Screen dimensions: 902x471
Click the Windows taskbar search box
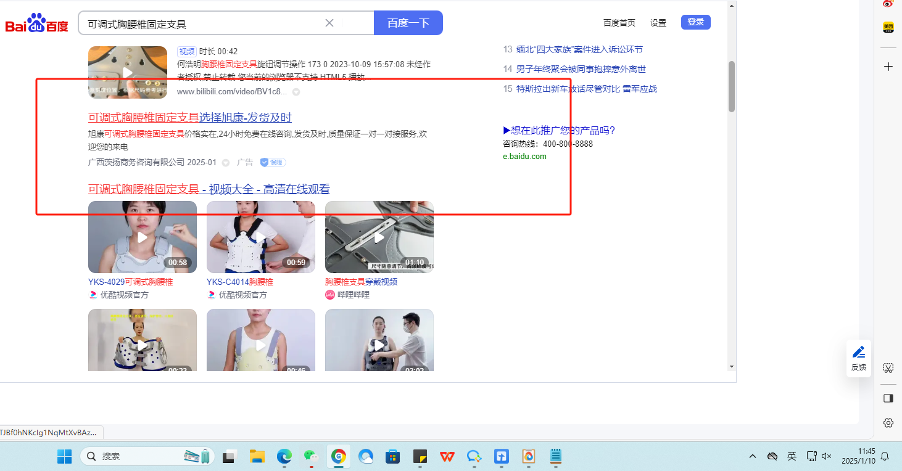(147, 457)
